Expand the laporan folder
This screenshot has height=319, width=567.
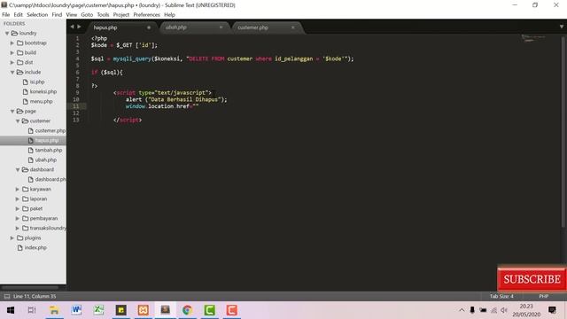click(x=18, y=198)
